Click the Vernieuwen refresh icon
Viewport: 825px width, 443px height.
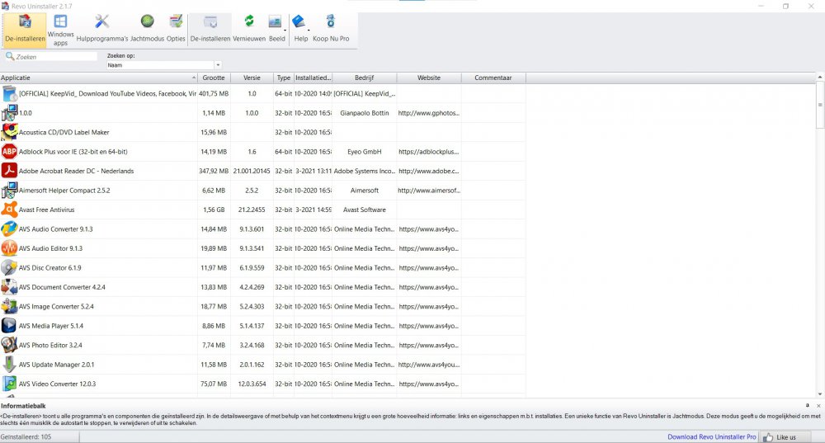[248, 28]
